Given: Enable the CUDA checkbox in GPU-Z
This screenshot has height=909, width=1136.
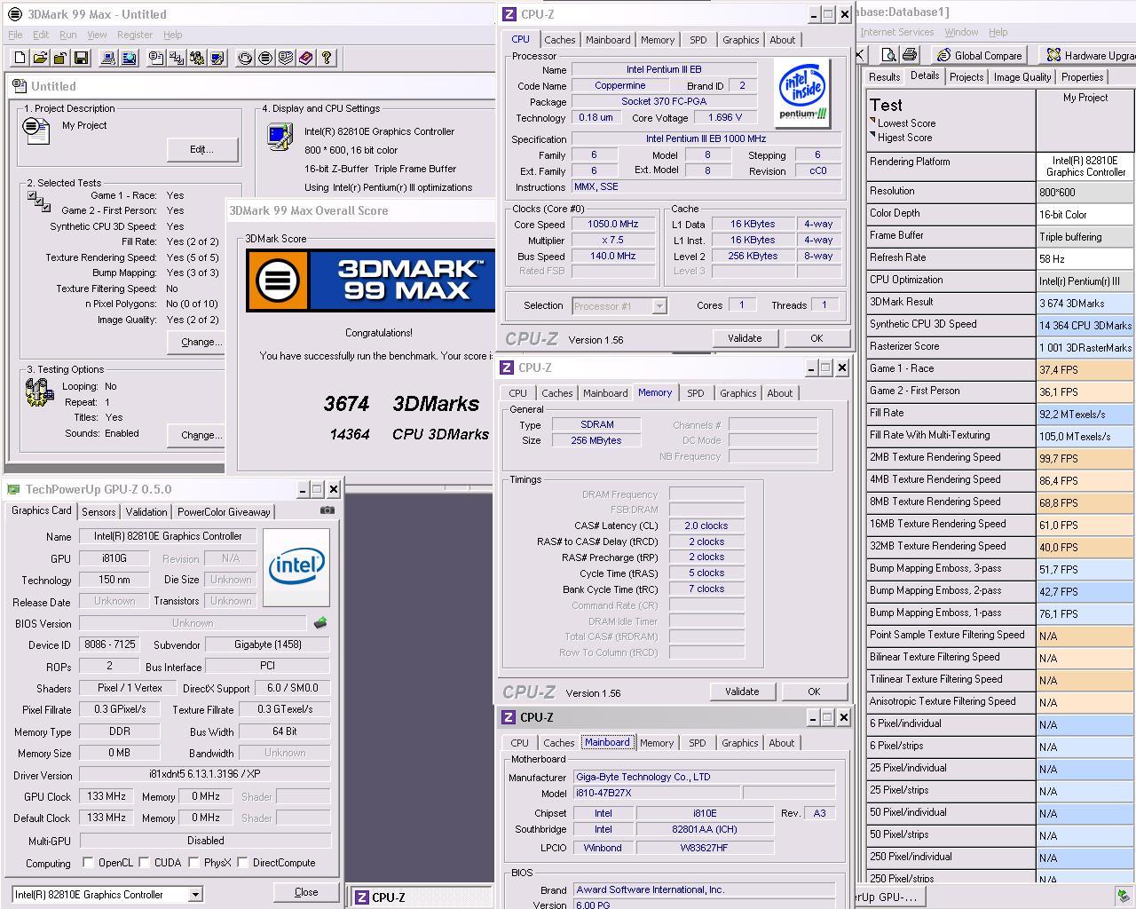Looking at the screenshot, I should 144,862.
